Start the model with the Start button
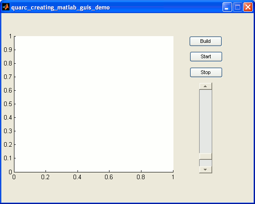 coord(206,56)
